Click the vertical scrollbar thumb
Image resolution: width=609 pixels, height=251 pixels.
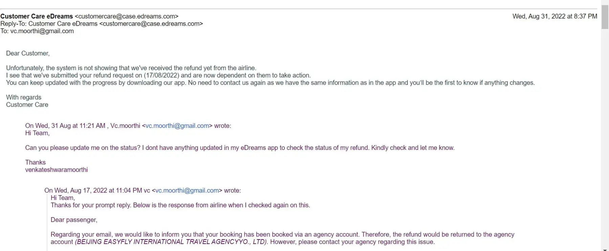(x=605, y=17)
